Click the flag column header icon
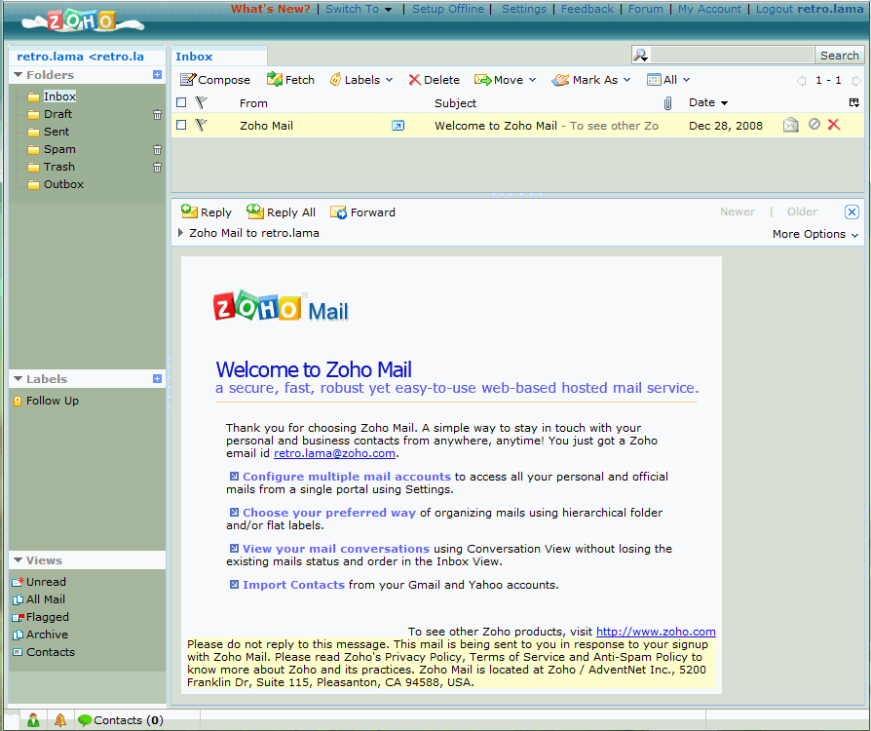This screenshot has height=731, width=871. click(201, 102)
